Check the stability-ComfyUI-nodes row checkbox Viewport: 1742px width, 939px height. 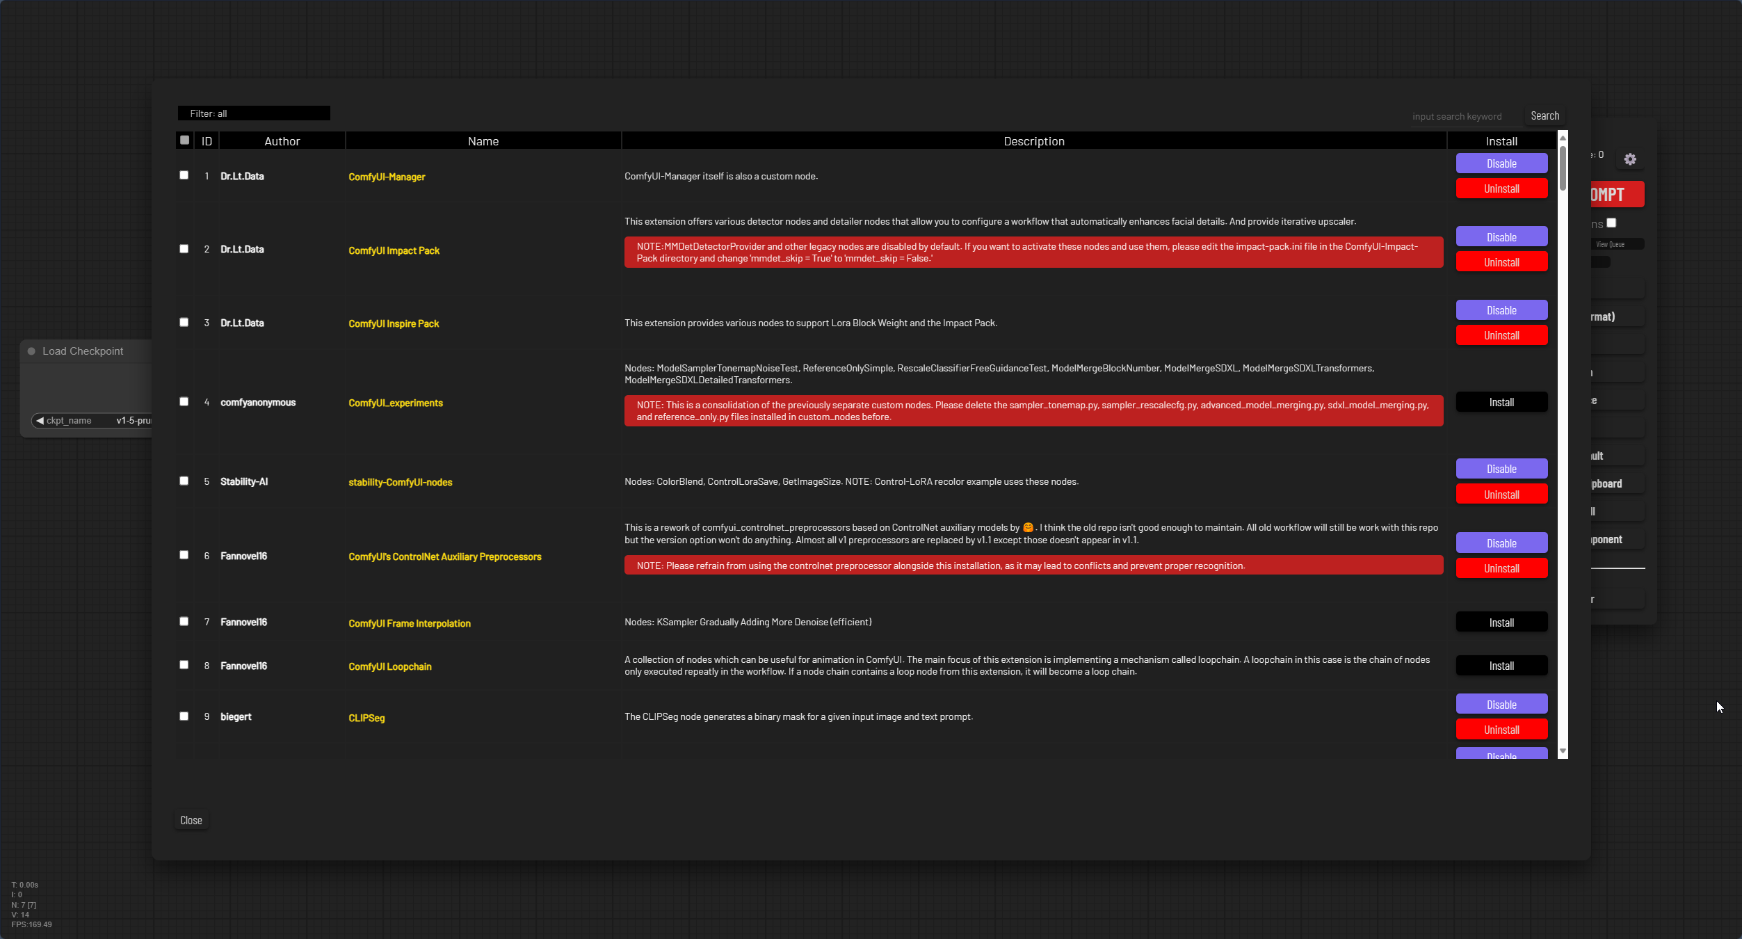click(x=184, y=481)
